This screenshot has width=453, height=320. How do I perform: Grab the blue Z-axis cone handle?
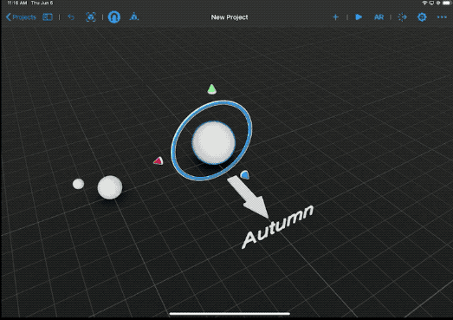(245, 175)
